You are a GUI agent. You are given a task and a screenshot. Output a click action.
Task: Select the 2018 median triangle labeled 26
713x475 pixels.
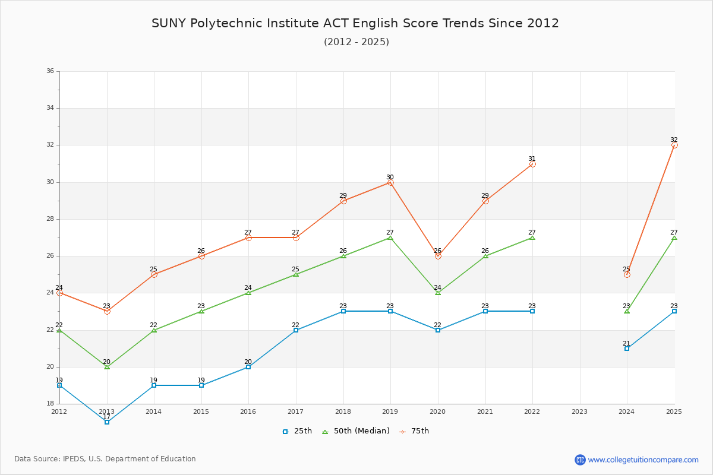pyautogui.click(x=343, y=256)
